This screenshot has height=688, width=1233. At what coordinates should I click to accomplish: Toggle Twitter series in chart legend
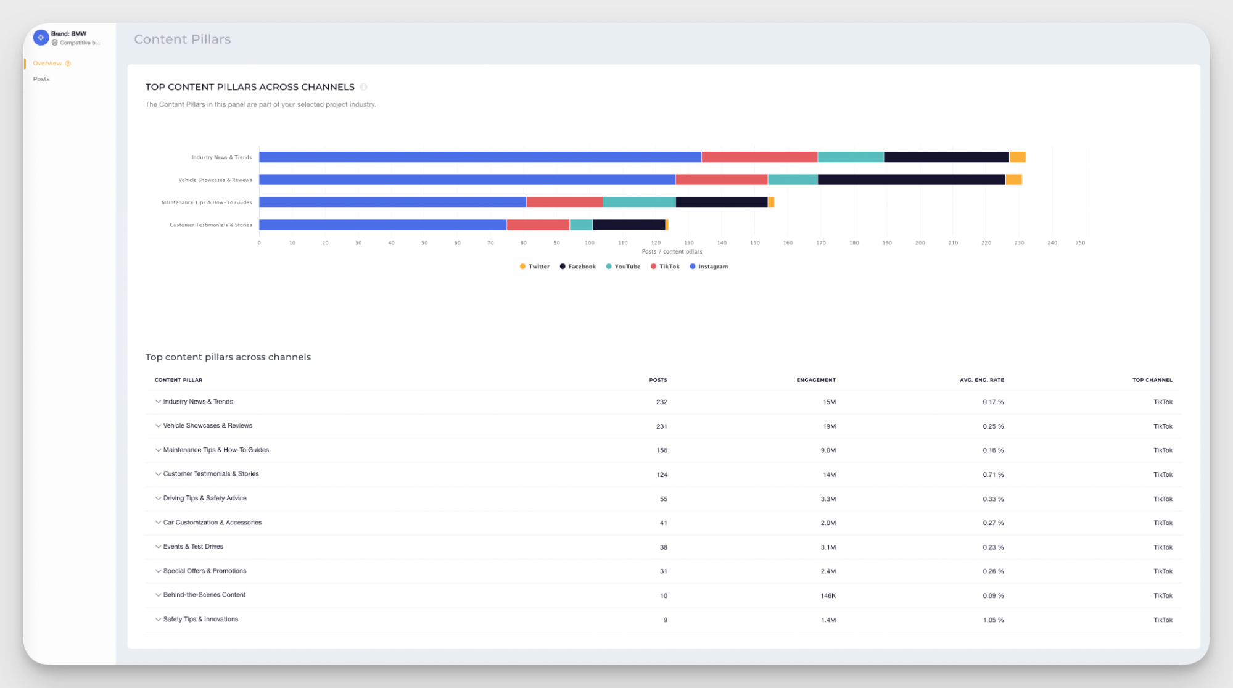[535, 267]
